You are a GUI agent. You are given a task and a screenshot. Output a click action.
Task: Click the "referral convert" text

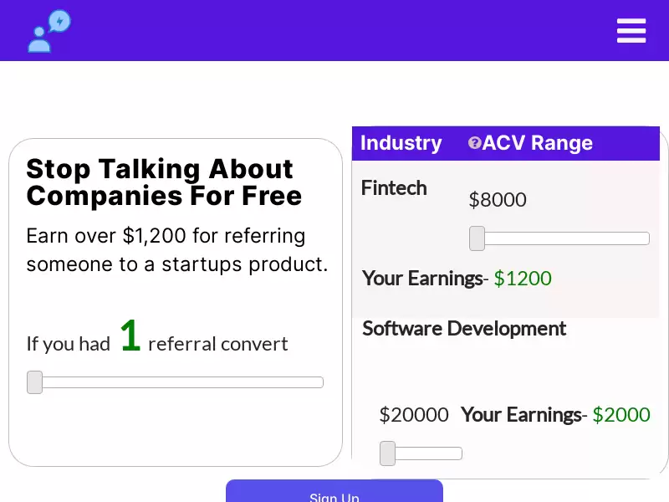coord(217,344)
